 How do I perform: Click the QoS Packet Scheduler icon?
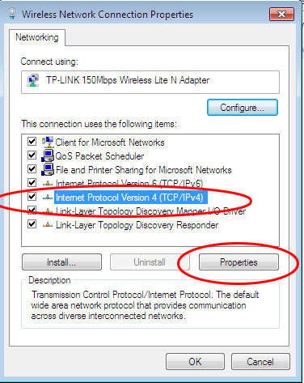point(48,155)
